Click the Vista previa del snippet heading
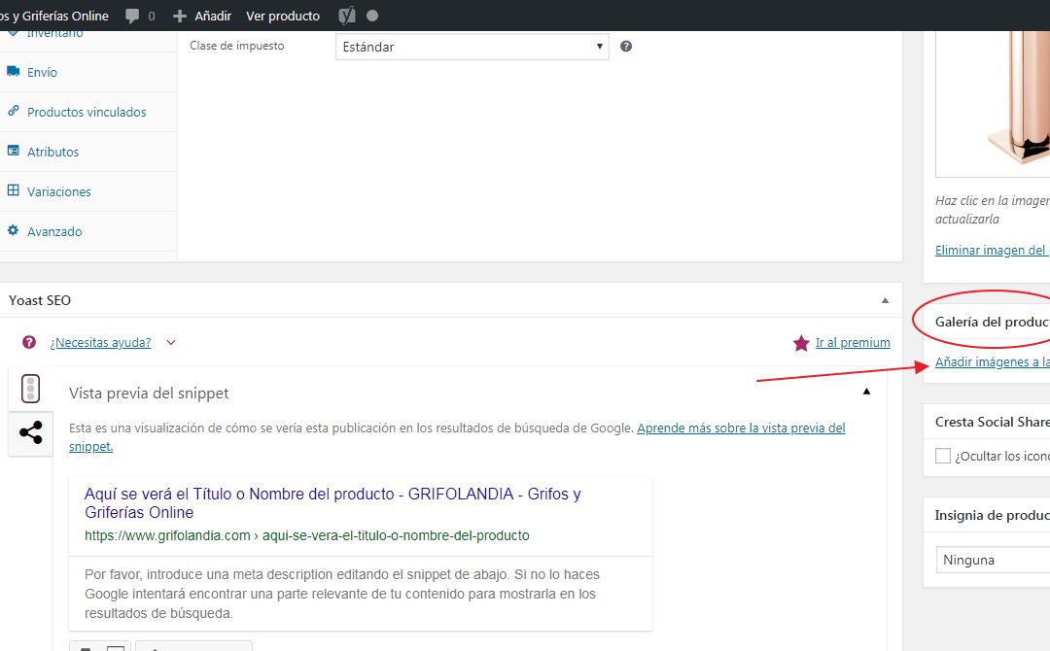The height and width of the screenshot is (651, 1050). [x=149, y=394]
